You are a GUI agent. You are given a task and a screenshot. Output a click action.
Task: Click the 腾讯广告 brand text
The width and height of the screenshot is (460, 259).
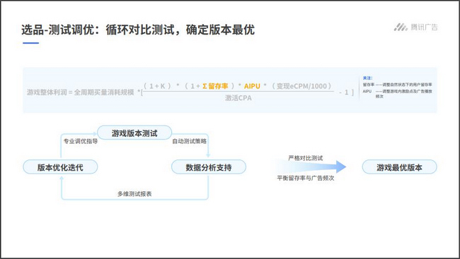[x=424, y=28]
